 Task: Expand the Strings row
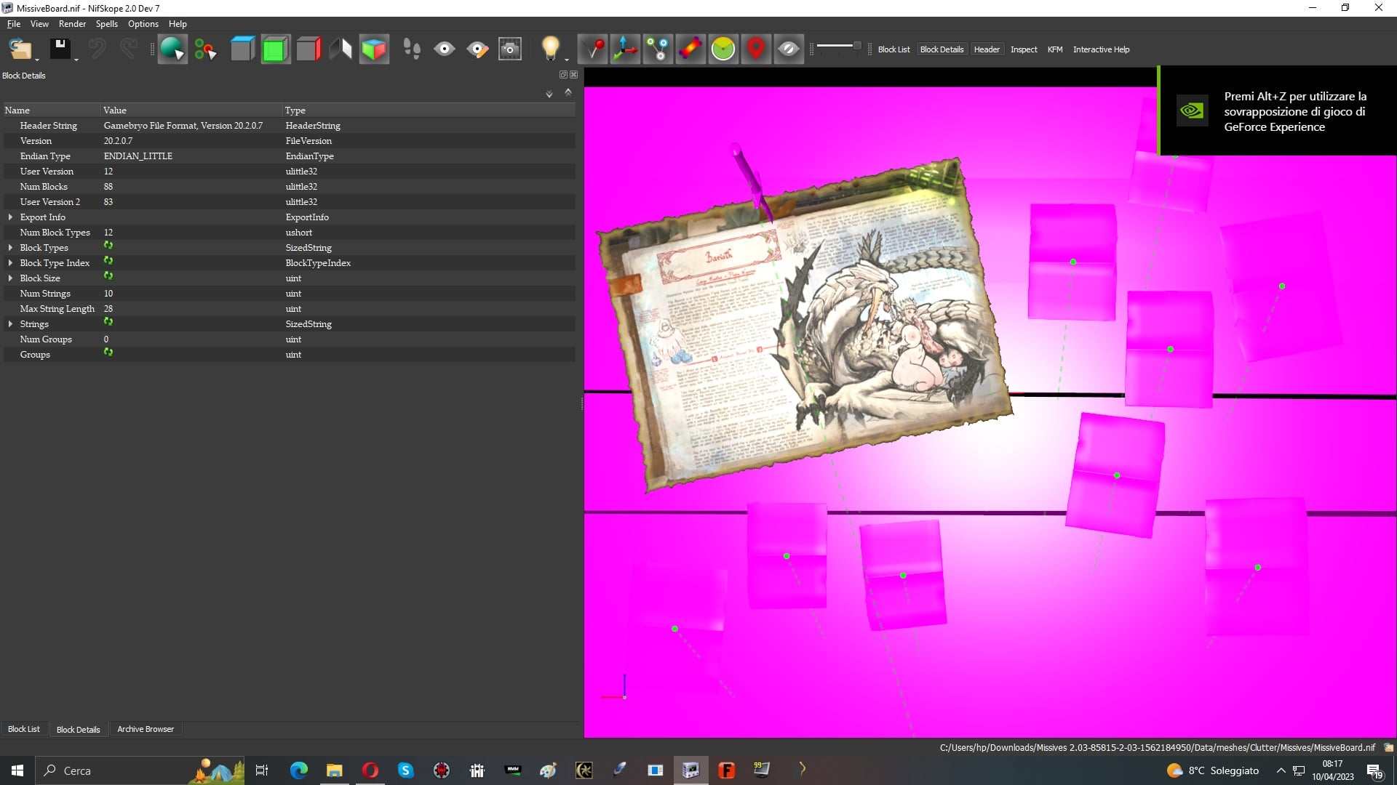coord(10,324)
